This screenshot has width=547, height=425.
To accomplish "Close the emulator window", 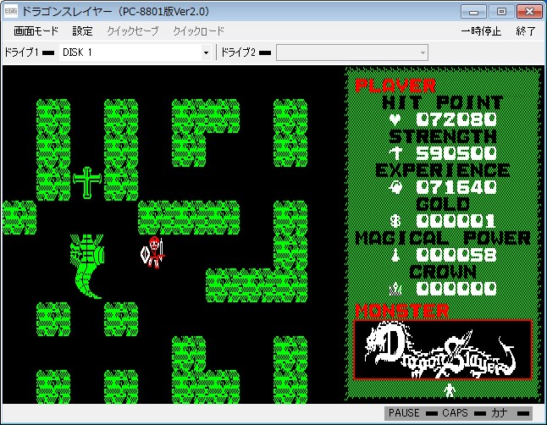I will point(529,12).
